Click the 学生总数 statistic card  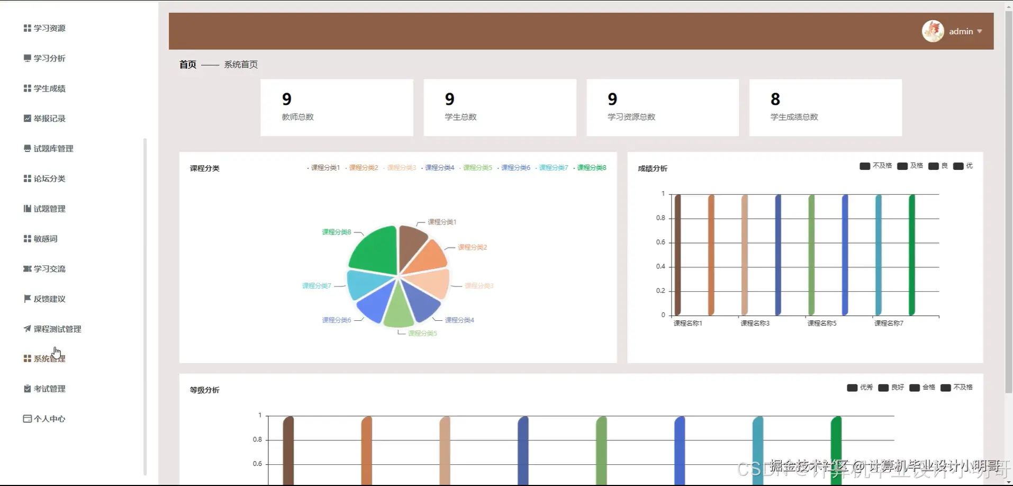point(500,107)
